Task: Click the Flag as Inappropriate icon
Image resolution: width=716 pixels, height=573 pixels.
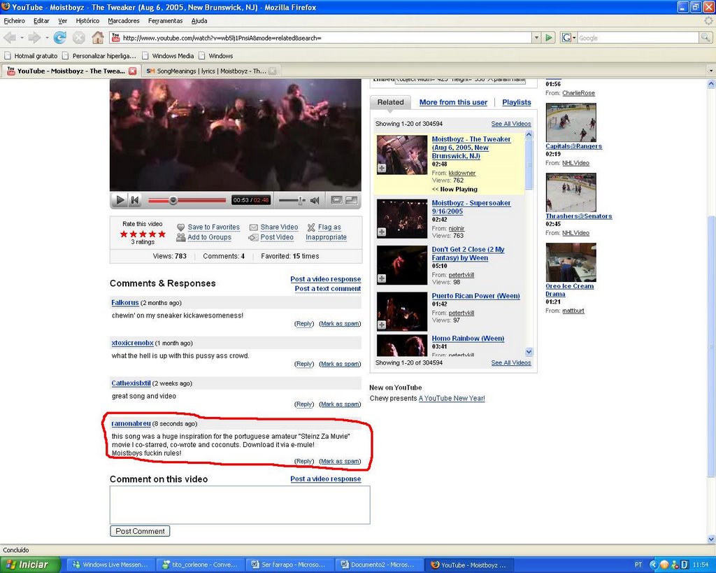Action: click(x=311, y=227)
